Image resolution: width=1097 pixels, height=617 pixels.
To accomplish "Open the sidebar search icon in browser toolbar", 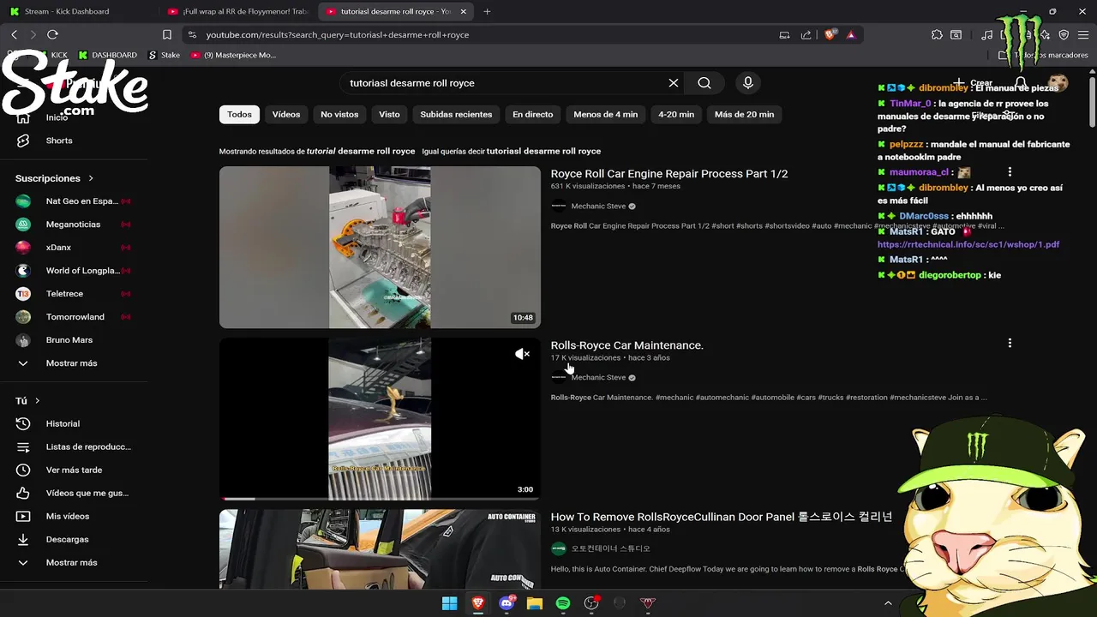I will (x=956, y=35).
